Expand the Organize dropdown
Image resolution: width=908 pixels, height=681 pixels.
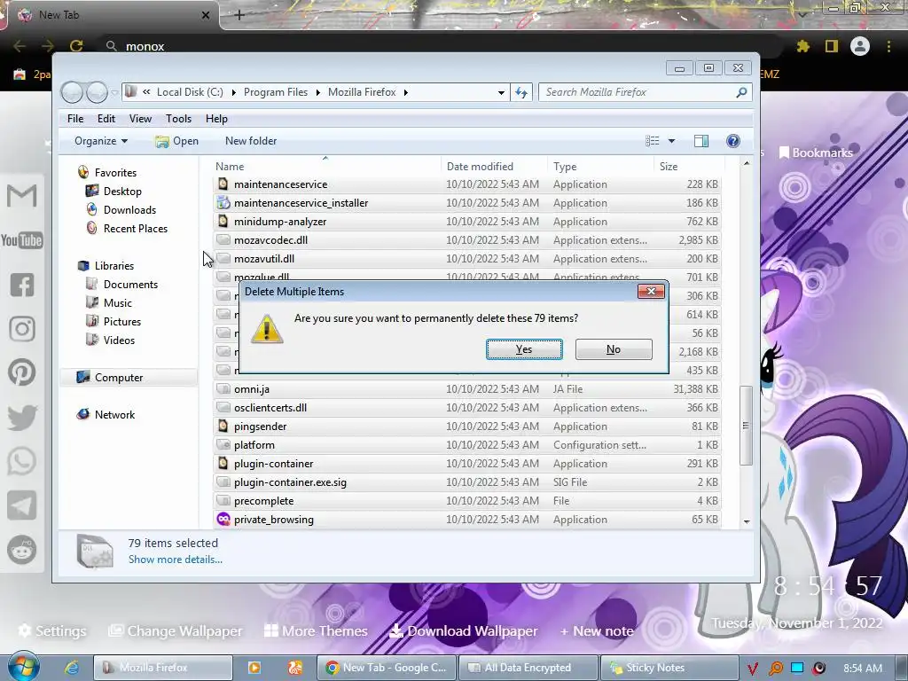(101, 141)
